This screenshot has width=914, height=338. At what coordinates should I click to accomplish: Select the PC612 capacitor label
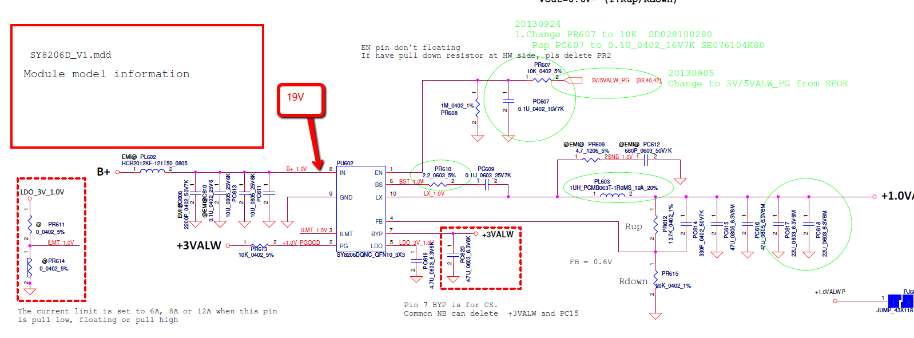tap(651, 145)
